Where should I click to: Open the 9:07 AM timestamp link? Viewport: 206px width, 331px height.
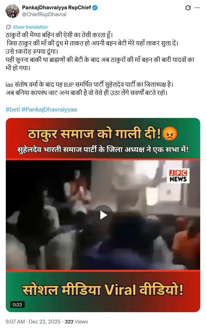coord(15,321)
